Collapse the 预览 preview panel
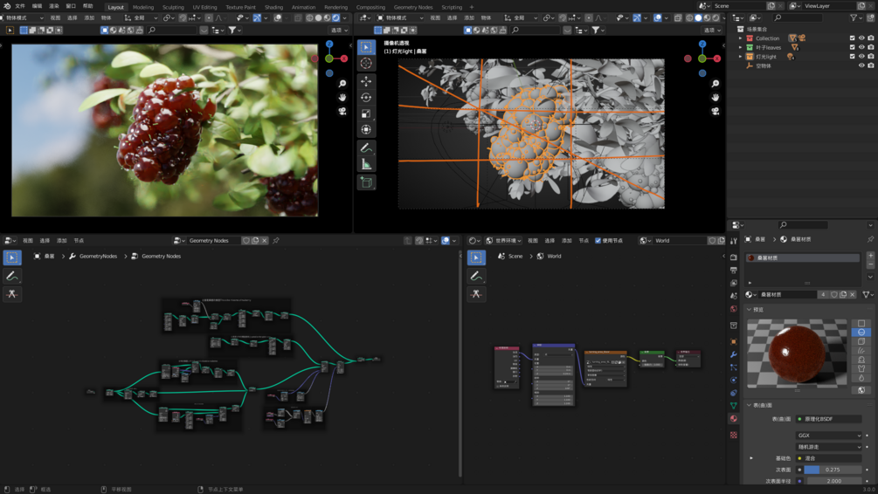 750,309
